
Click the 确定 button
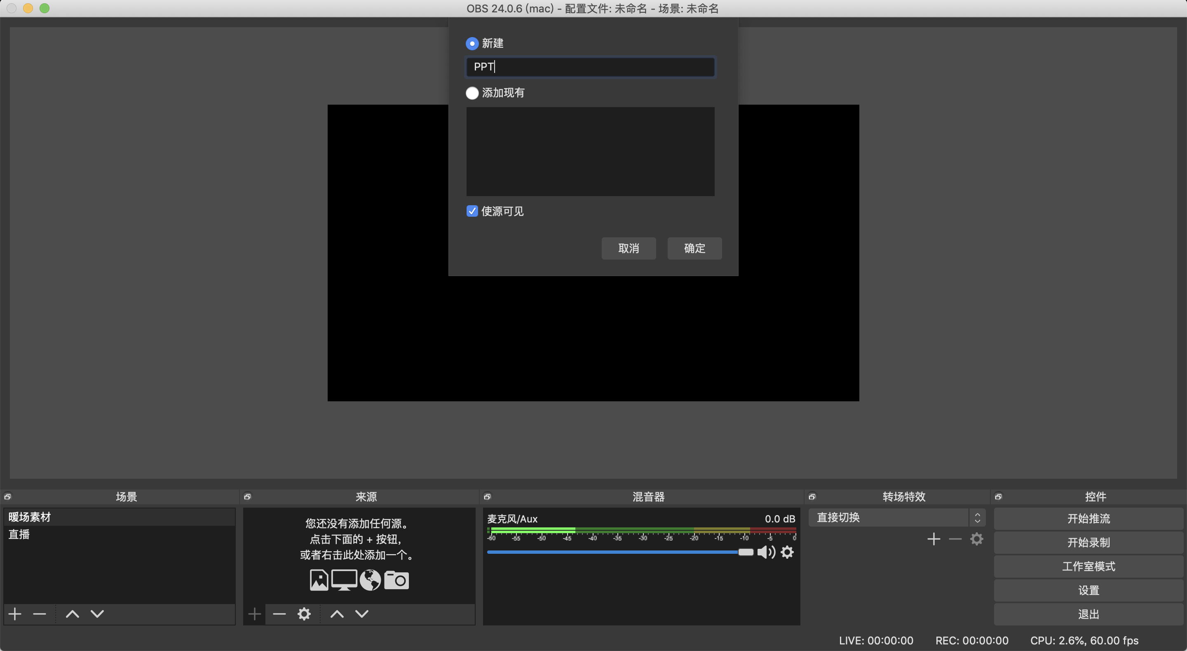click(x=694, y=248)
